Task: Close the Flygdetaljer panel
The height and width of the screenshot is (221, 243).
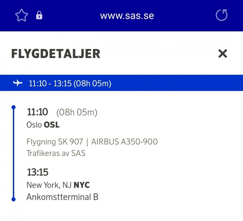Action: point(223,54)
